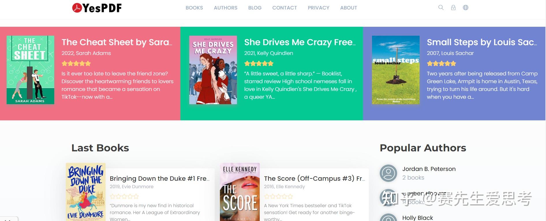Open Bringing Down the Duke #1 title
Image resolution: width=546 pixels, height=221 pixels.
pos(160,178)
